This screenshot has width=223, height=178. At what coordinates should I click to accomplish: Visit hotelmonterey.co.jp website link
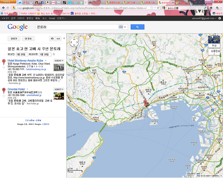36,69
